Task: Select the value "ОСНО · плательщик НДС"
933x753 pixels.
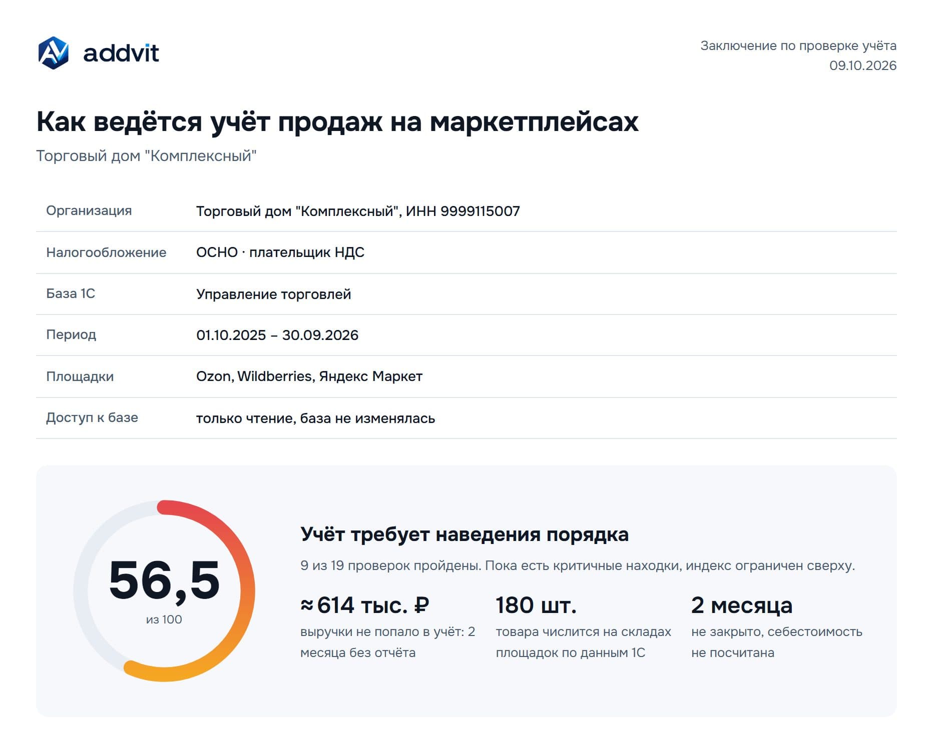Action: [x=280, y=252]
